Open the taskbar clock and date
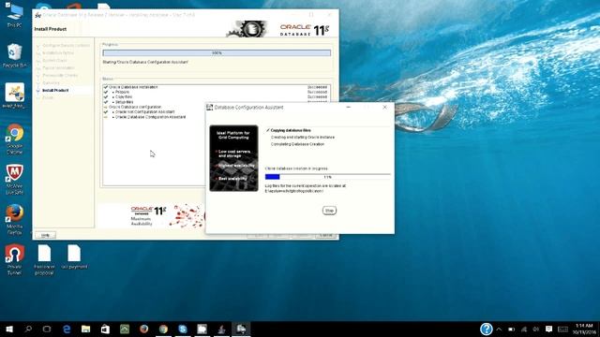Viewport: 600px width, 337px height. 584,329
